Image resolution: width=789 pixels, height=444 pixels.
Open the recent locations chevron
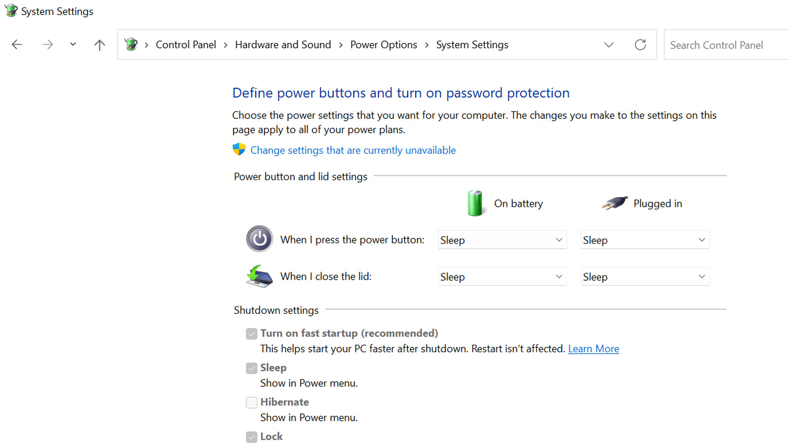pos(73,44)
